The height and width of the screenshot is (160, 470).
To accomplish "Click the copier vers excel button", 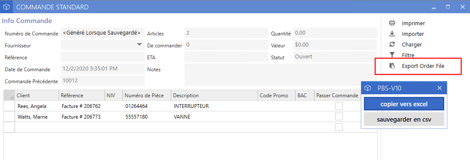I will pyautogui.click(x=404, y=104).
